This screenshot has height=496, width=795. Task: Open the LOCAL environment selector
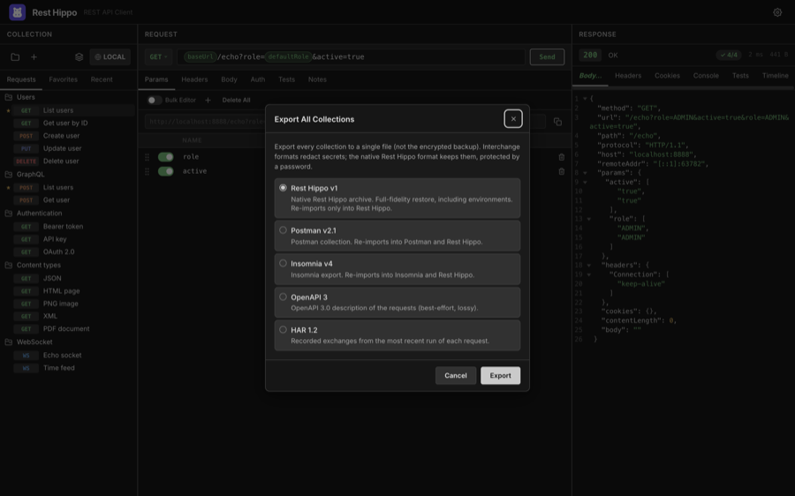coord(110,56)
